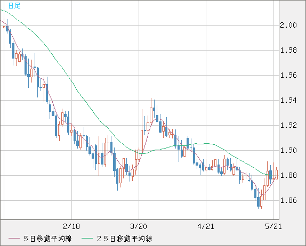Click the 1.94 price axis label

pos(288,100)
